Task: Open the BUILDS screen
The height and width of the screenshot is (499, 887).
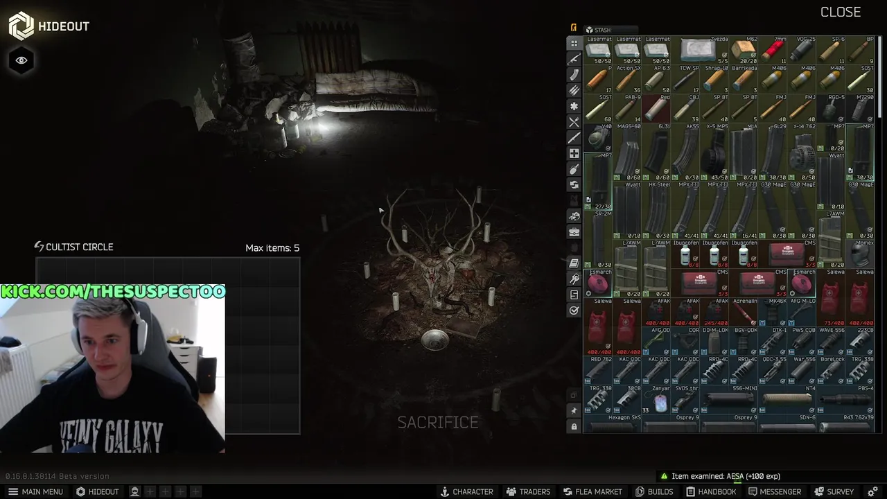Action: pos(654,491)
